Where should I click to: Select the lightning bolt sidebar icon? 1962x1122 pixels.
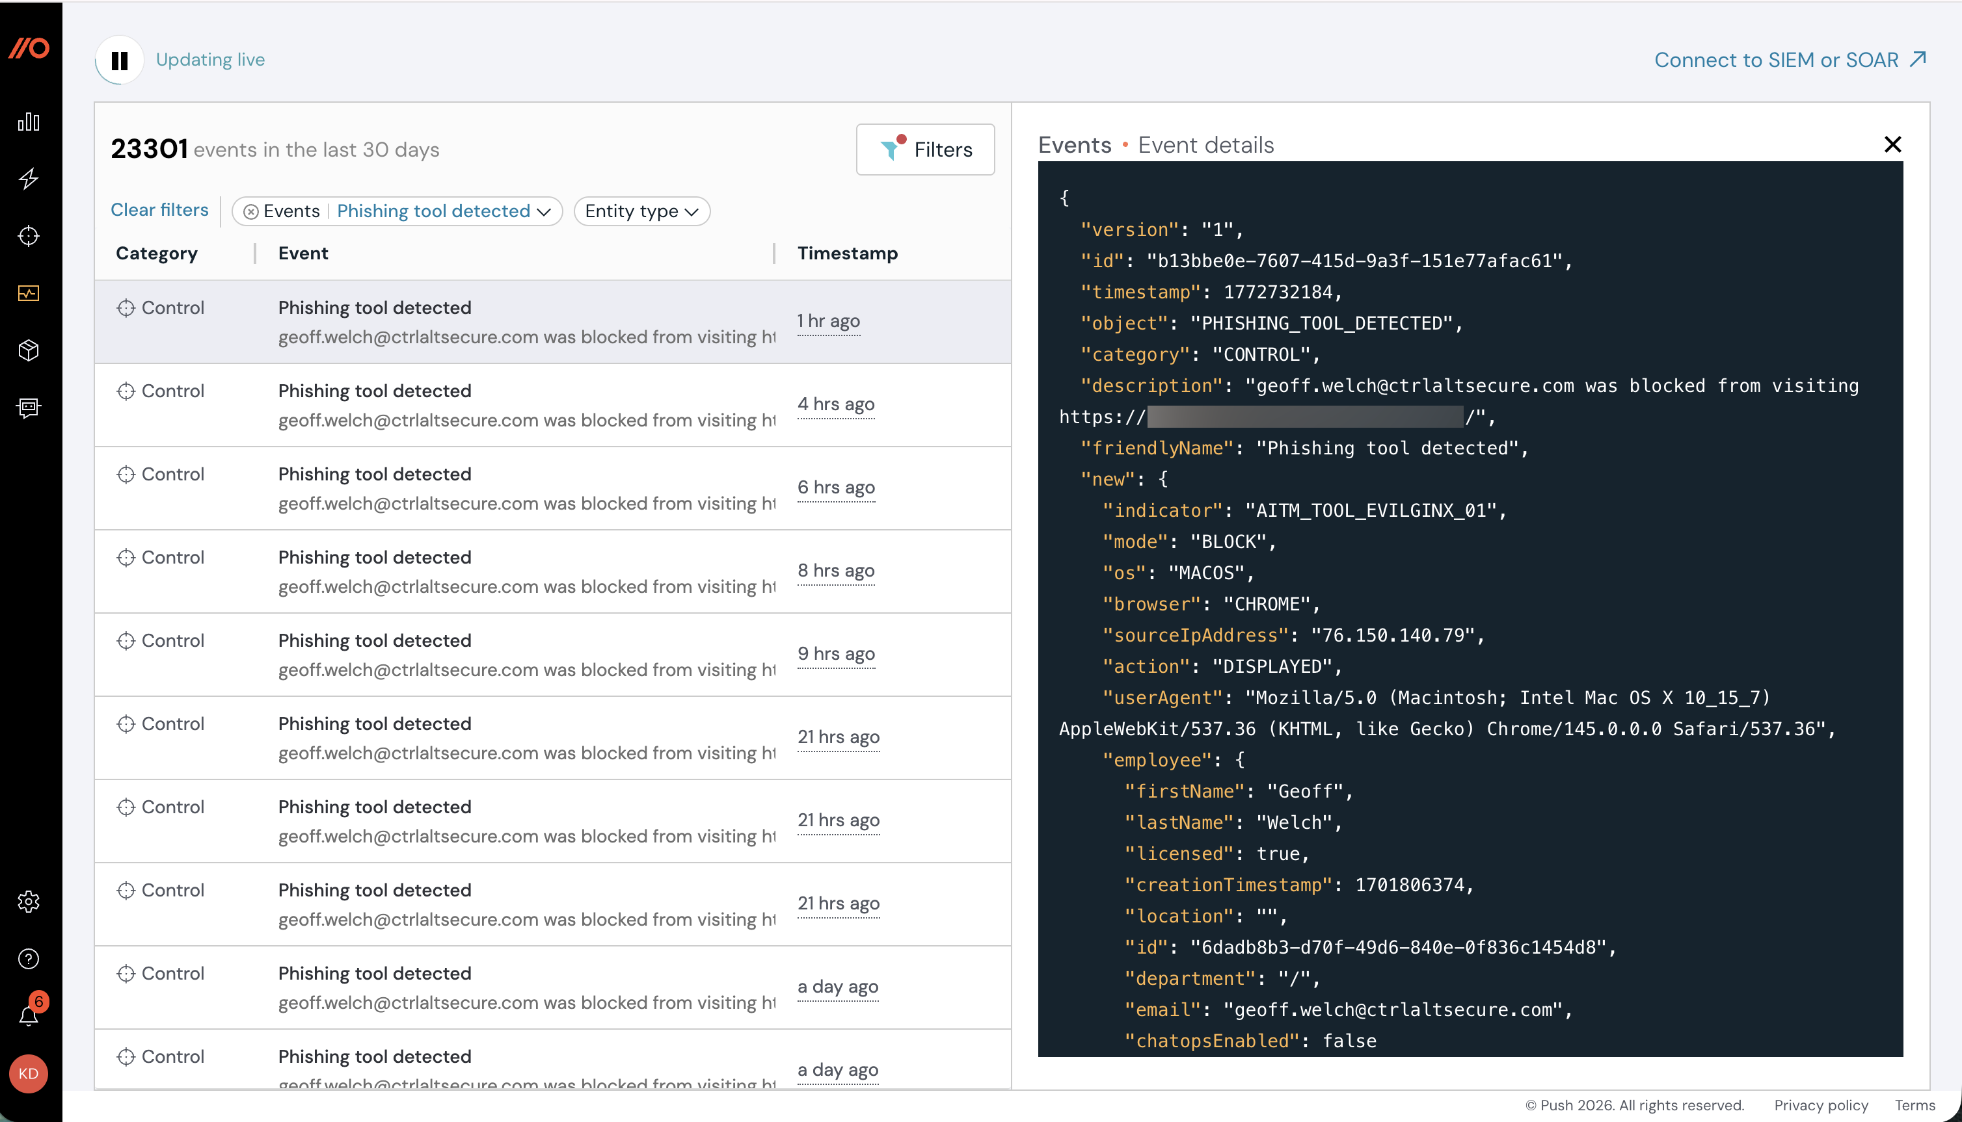[29, 179]
